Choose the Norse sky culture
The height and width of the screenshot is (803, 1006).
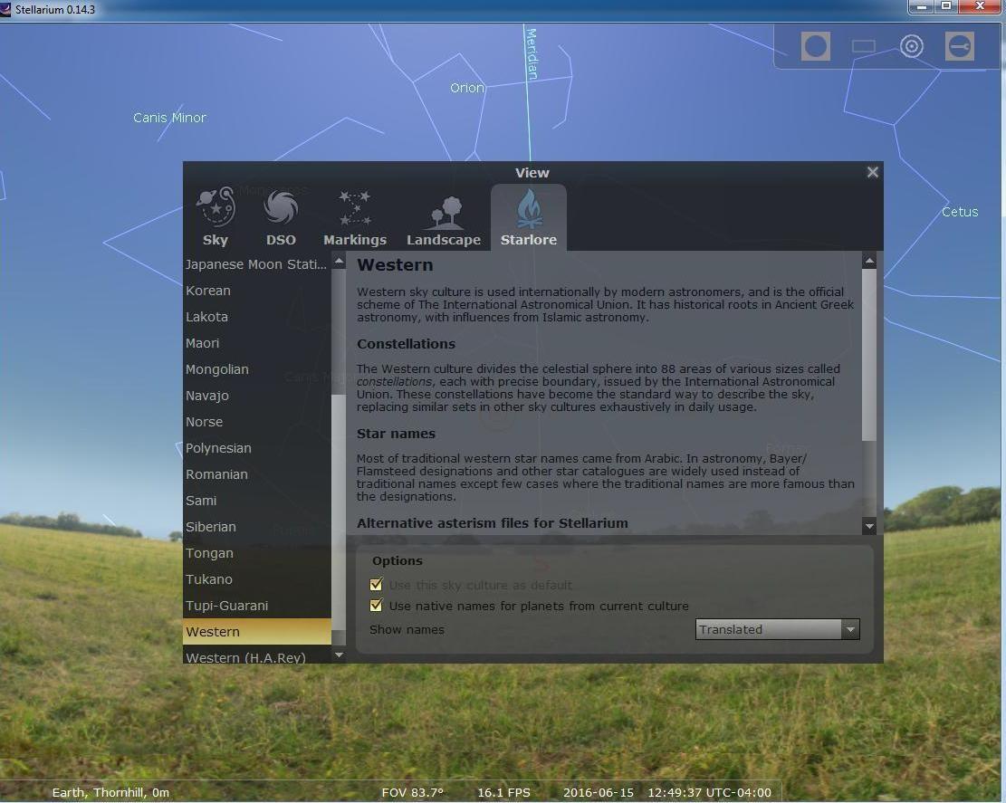(205, 422)
